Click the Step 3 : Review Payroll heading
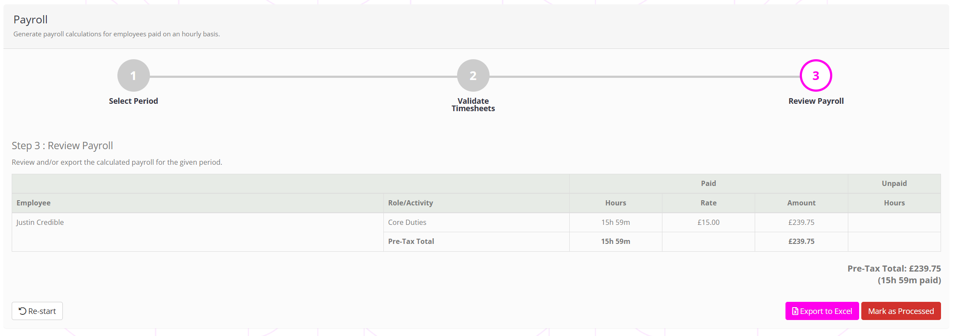The height and width of the screenshot is (336, 954). coord(62,146)
